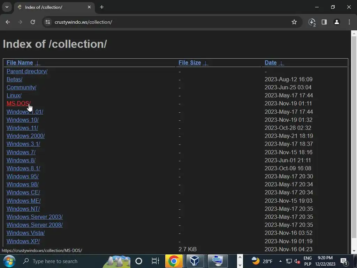This screenshot has width=357, height=268.
Task: Click the page scrollbar up arrow
Action: tap(354, 34)
